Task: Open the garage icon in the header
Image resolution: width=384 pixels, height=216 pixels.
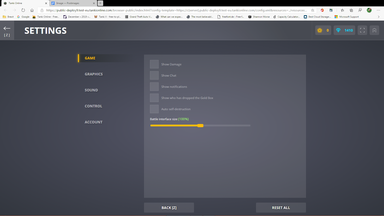Action: (374, 30)
